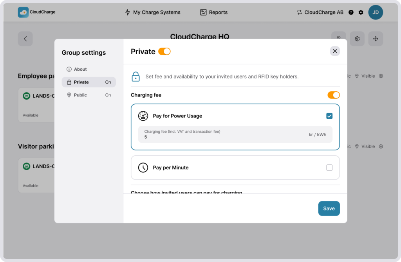Viewport: 401px width, 262px height.
Task: Click the JD user avatar
Action: [x=375, y=12]
